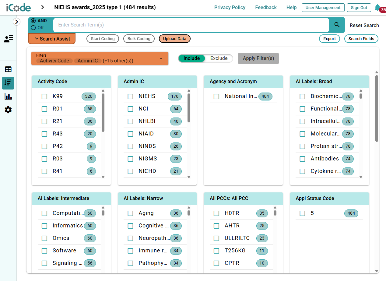Image resolution: width=386 pixels, height=281 pixels.
Task: Click up arrow of All PCCs list scrollbar
Action: 275,207
